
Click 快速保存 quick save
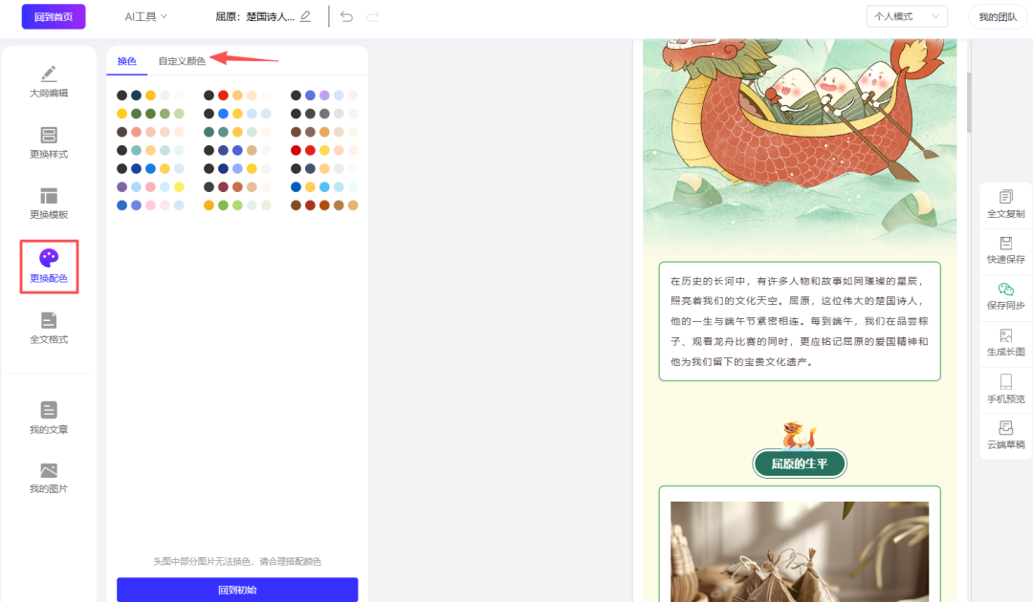pos(1005,250)
